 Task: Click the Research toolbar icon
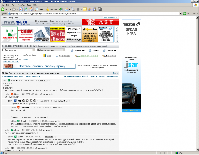click(95, 9)
